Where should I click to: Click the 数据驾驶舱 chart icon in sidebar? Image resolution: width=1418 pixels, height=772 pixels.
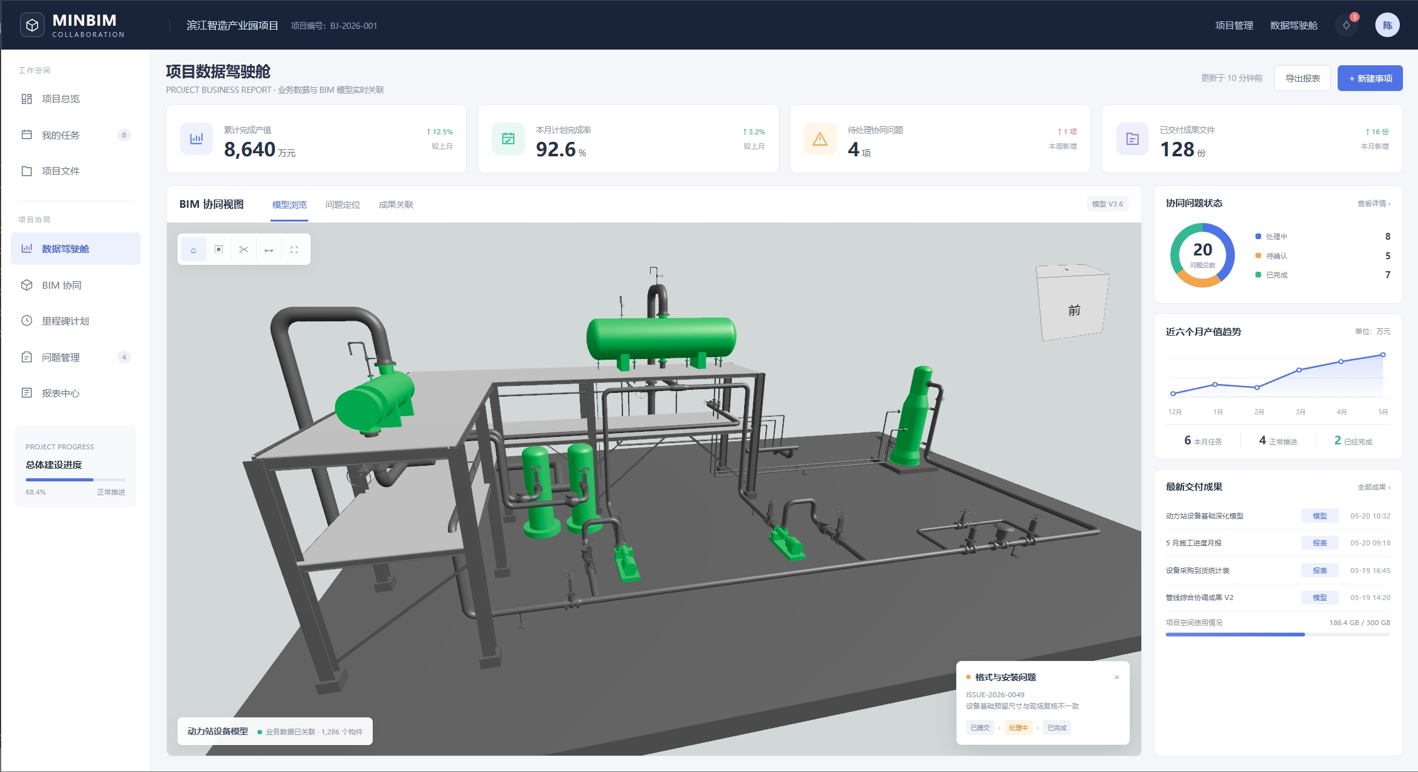pos(26,249)
